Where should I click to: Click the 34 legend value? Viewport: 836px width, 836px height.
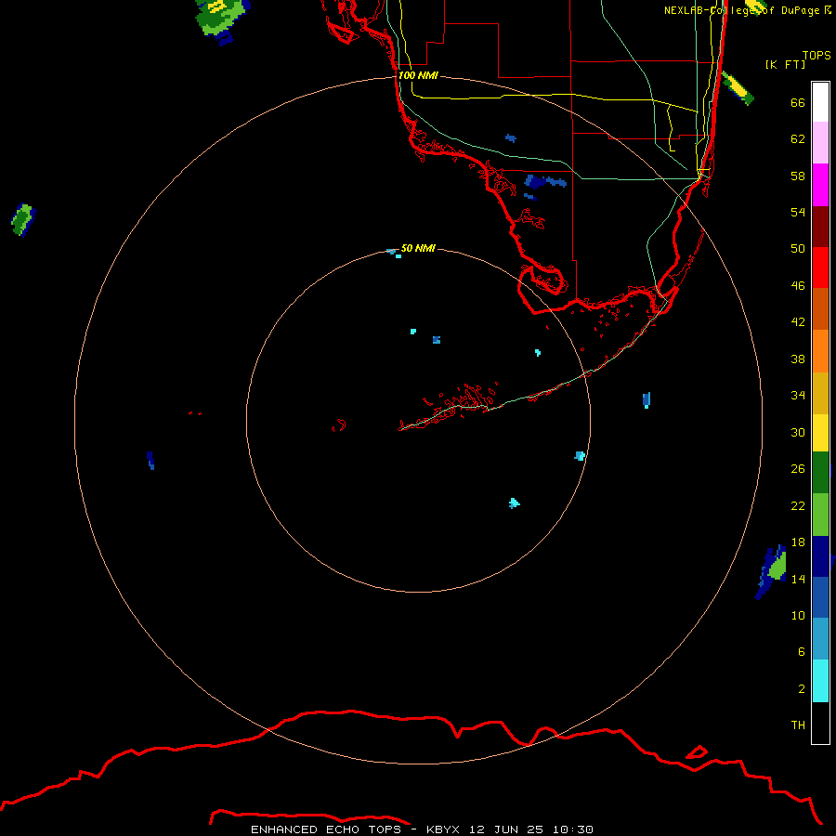pyautogui.click(x=798, y=395)
